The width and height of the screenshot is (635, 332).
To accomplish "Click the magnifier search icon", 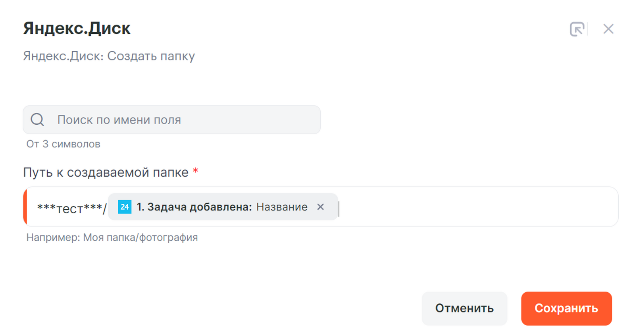I will click(x=37, y=120).
